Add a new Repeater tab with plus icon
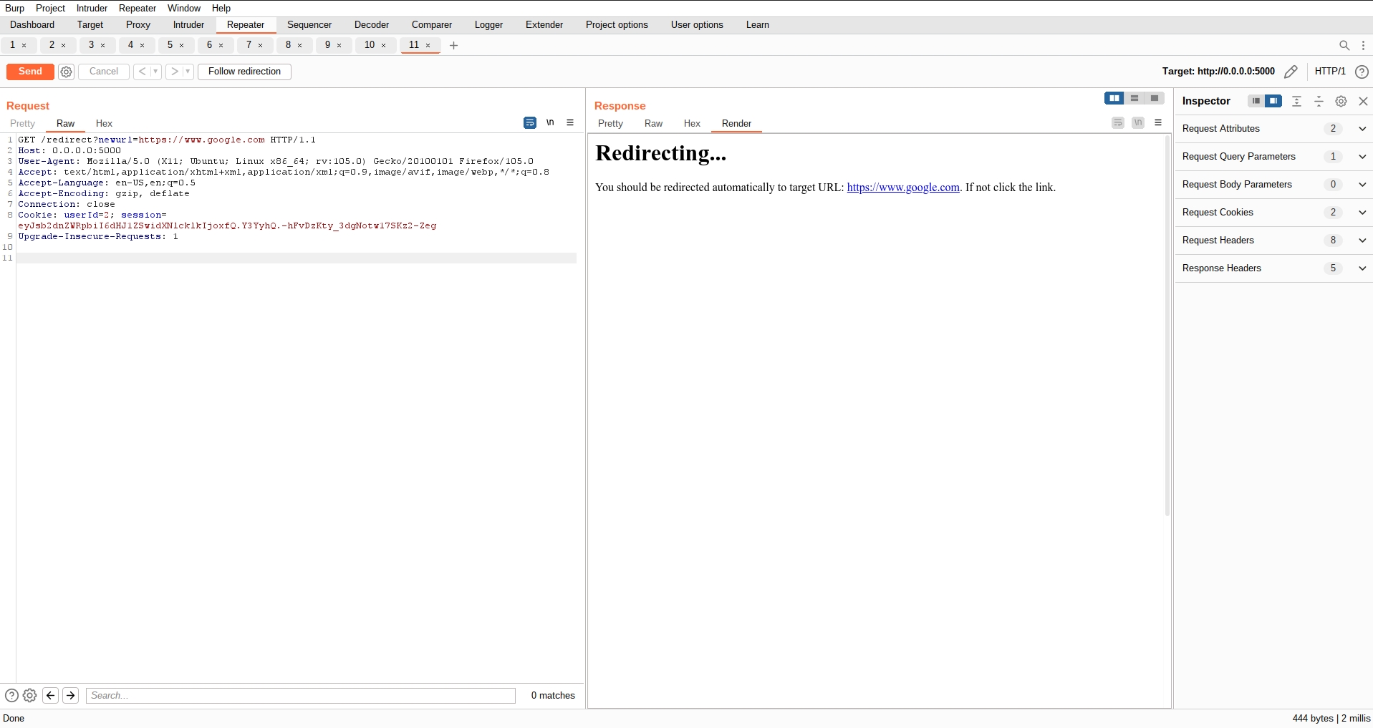 click(x=453, y=45)
